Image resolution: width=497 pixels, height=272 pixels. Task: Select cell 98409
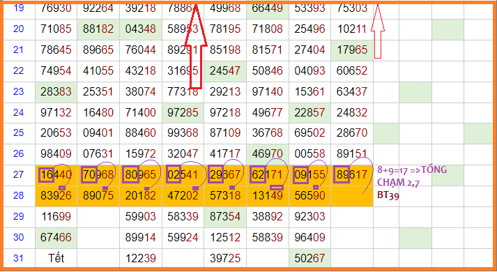pos(56,154)
